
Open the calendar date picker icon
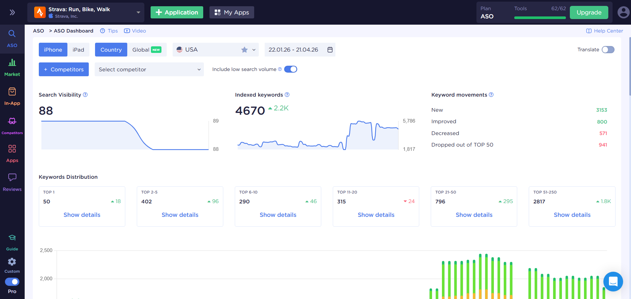point(330,50)
